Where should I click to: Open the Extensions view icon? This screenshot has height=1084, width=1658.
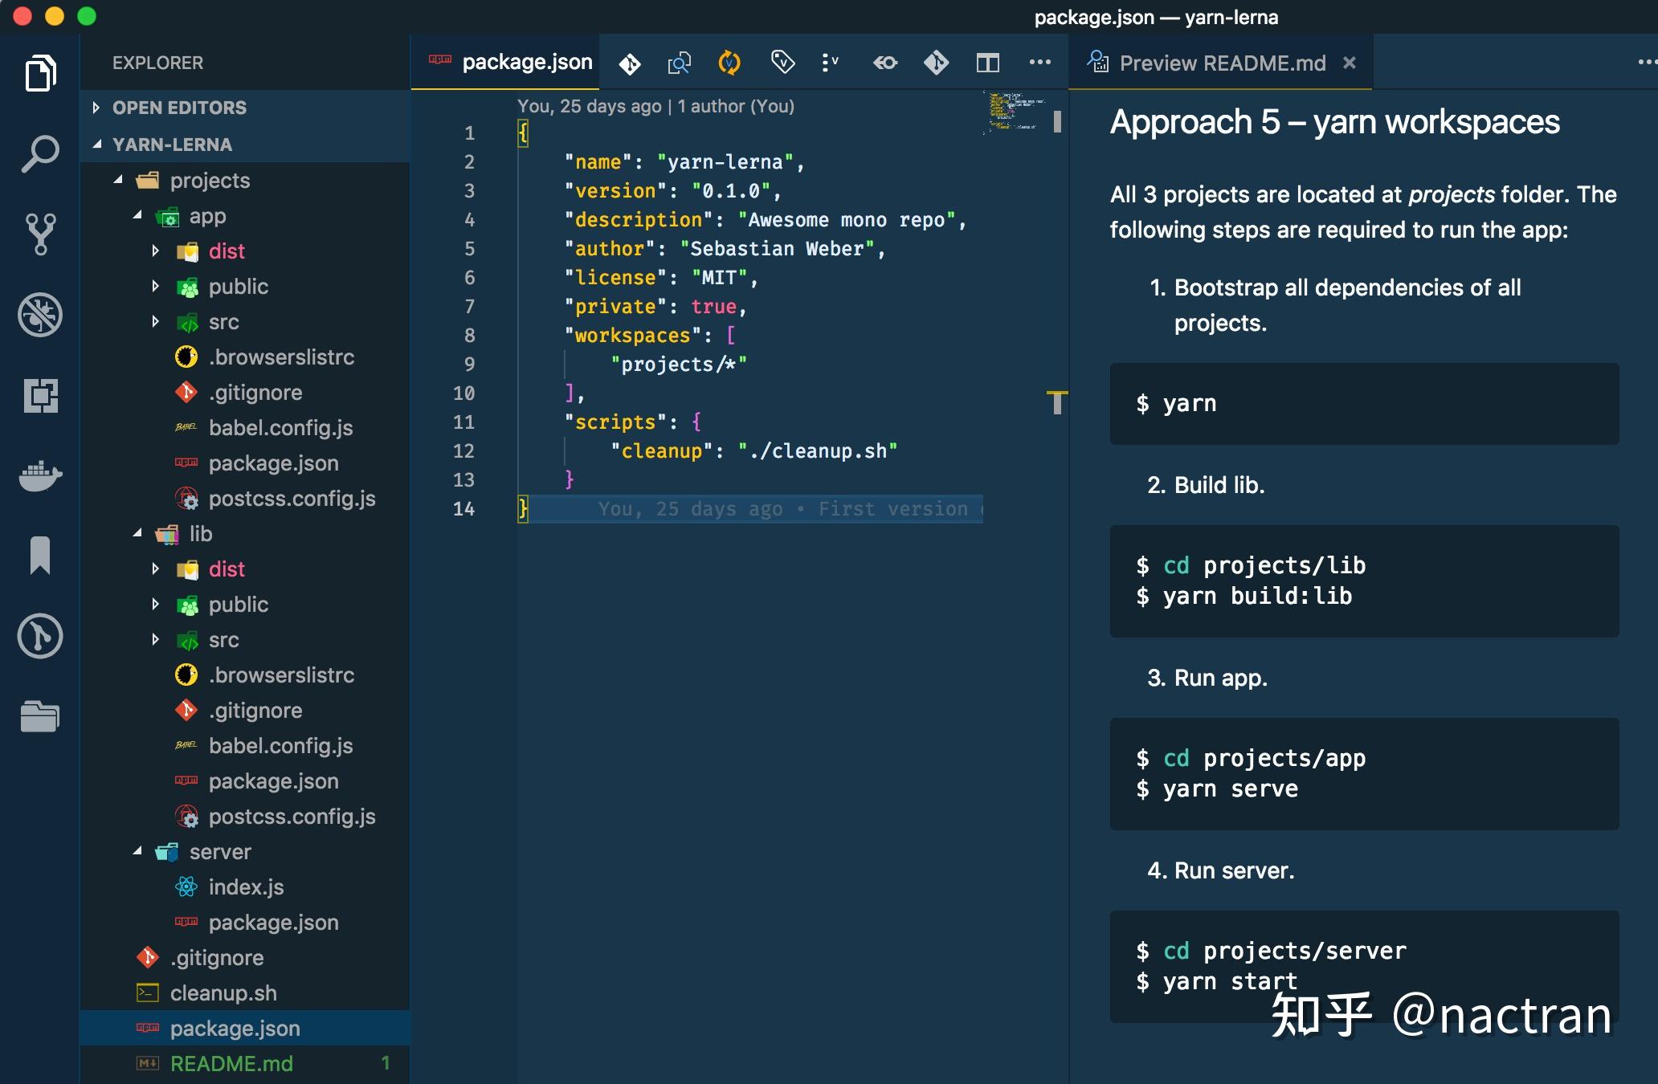[39, 395]
